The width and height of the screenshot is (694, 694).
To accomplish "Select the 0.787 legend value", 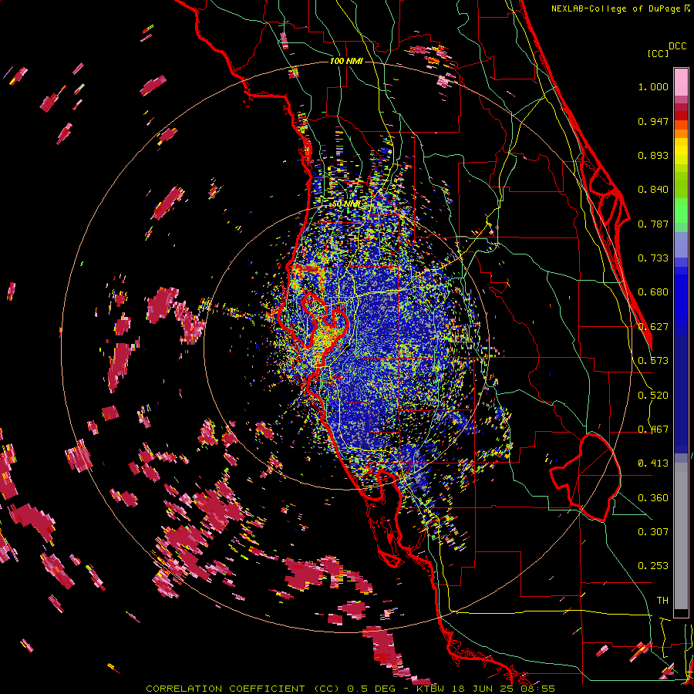I will (653, 224).
